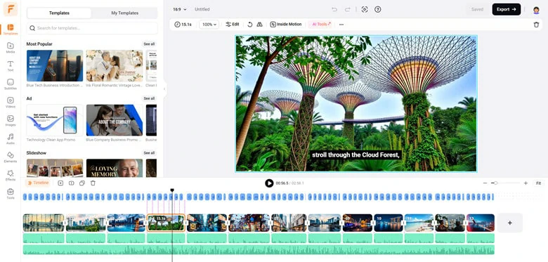Click the playhead marker on the timeline

[172, 190]
